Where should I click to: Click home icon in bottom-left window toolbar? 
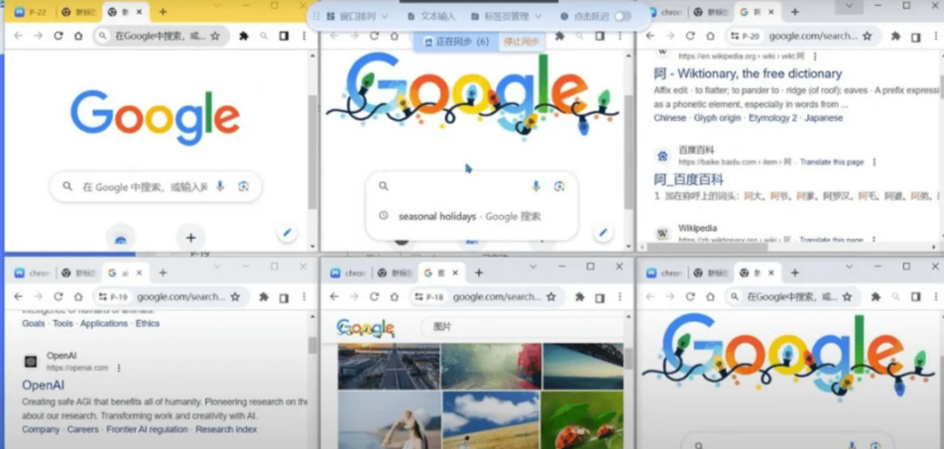(x=78, y=296)
